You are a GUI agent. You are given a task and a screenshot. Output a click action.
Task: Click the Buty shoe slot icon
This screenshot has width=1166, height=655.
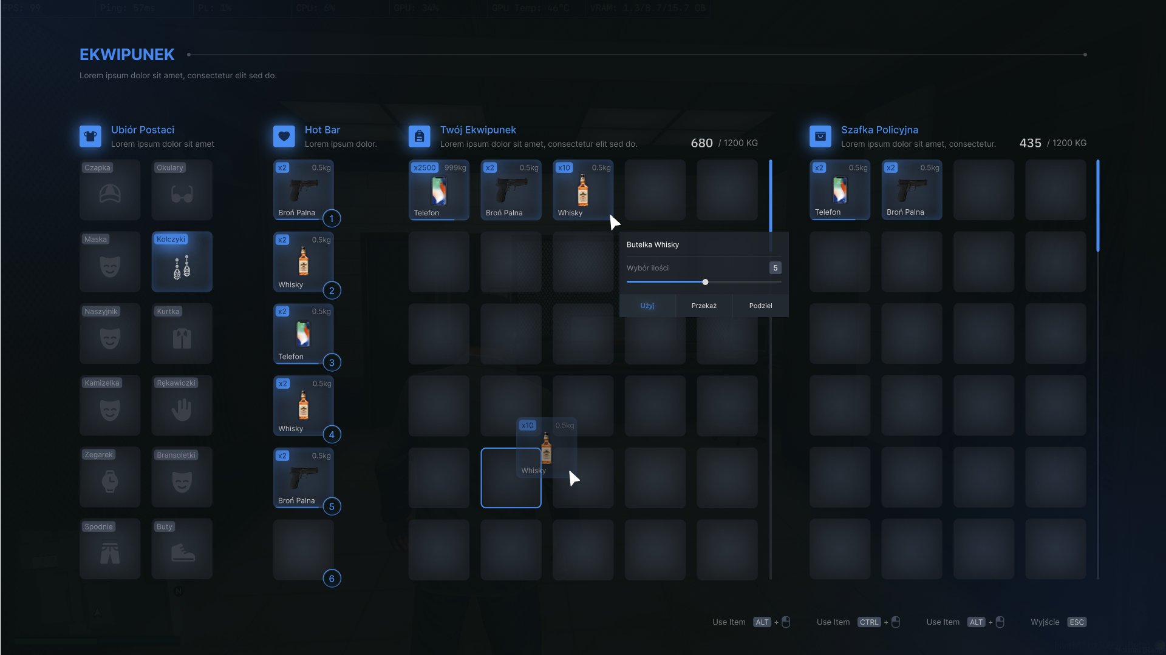(x=182, y=549)
